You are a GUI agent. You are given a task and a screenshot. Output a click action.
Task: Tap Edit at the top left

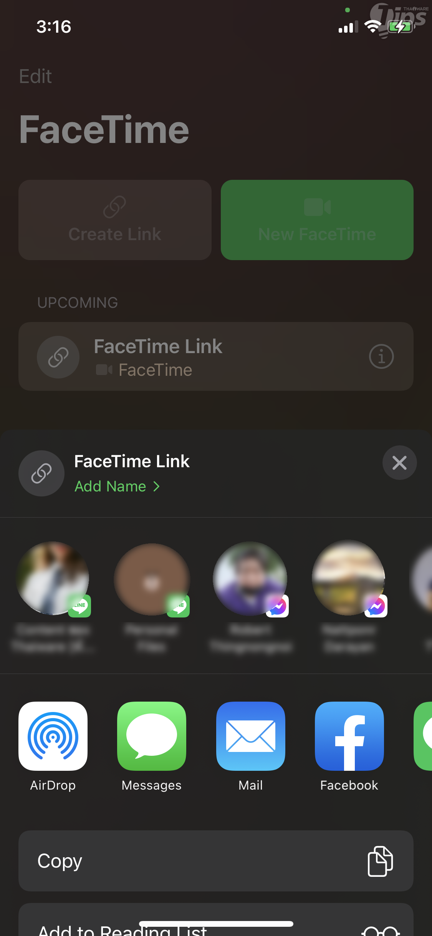point(35,76)
